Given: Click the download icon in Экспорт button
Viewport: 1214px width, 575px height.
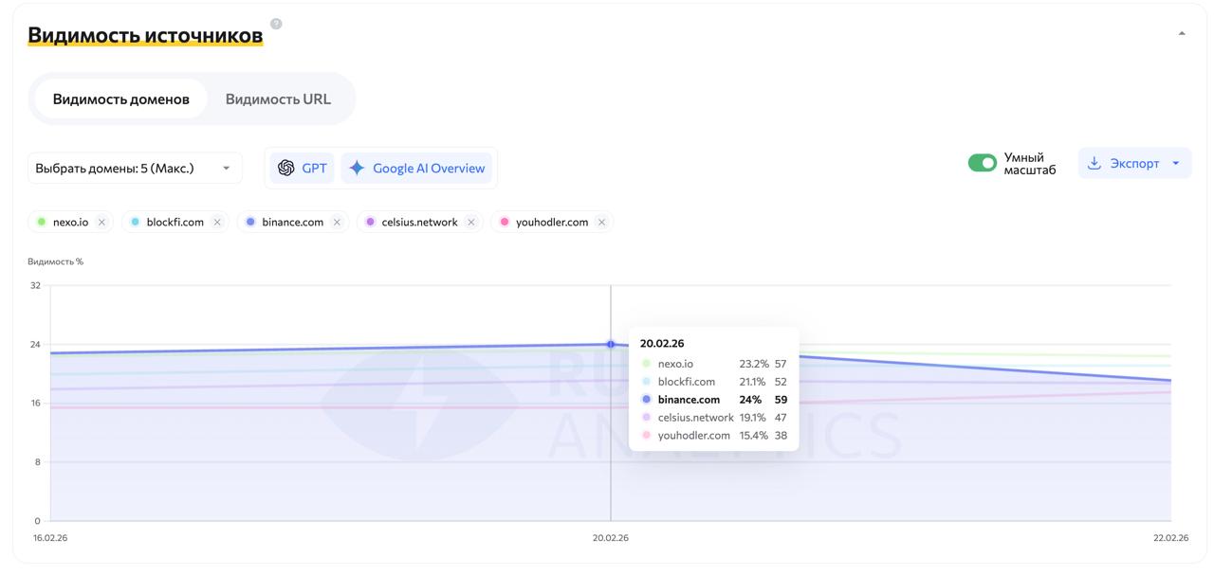Looking at the screenshot, I should click(1094, 163).
